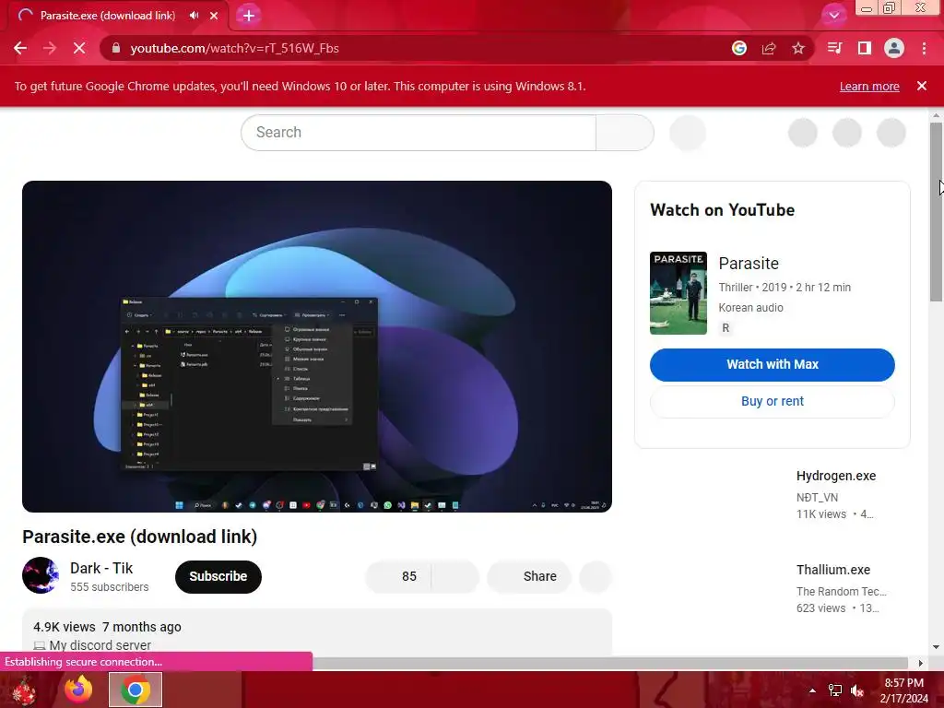
Task: Click Buy or rent button
Action: pyautogui.click(x=773, y=402)
